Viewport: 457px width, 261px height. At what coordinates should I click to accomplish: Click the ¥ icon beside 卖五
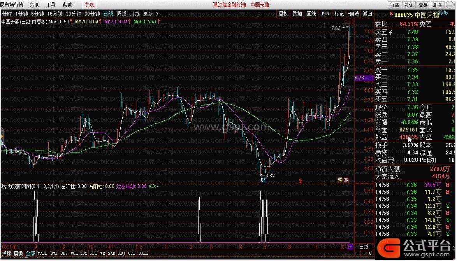[x=390, y=32]
